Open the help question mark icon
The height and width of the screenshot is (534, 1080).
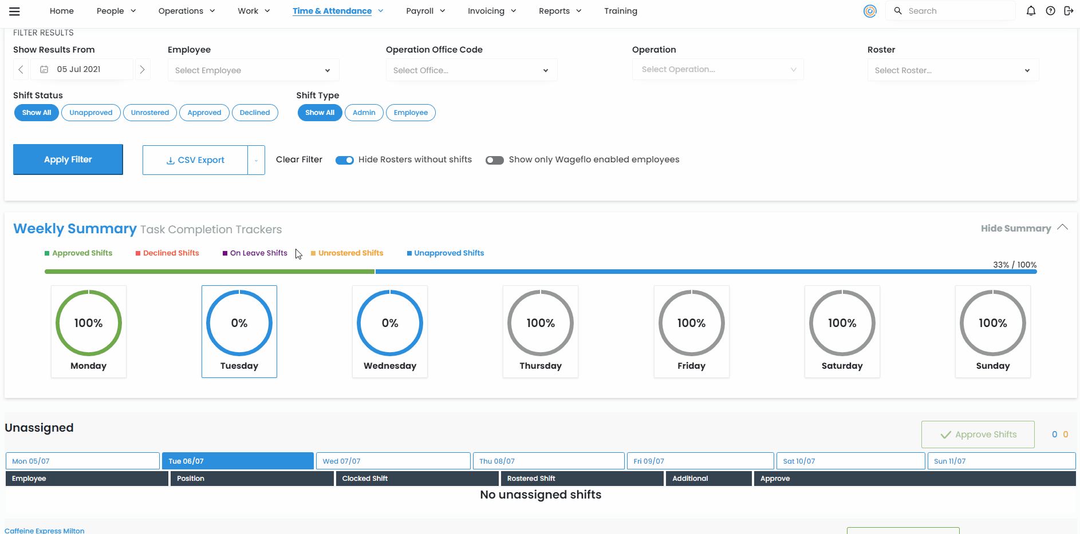click(1050, 11)
